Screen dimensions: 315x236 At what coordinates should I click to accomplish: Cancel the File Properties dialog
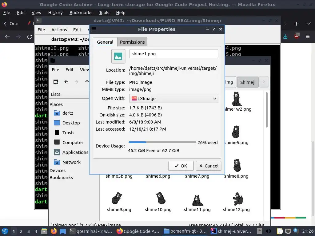(209, 166)
